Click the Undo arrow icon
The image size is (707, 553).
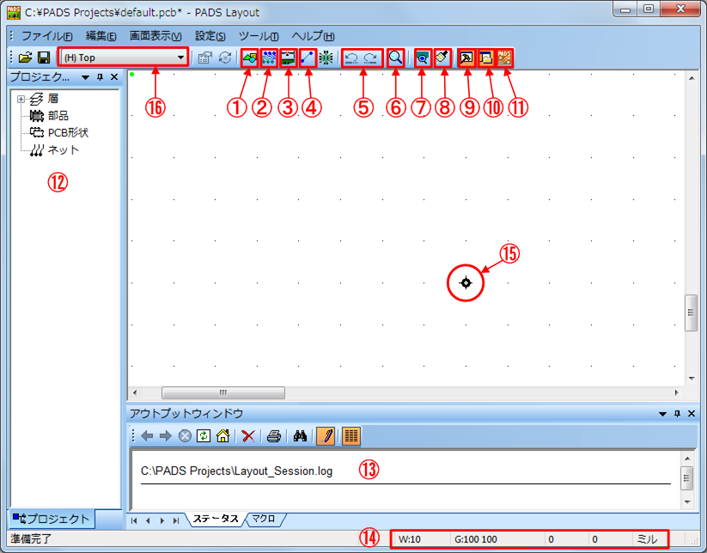351,58
